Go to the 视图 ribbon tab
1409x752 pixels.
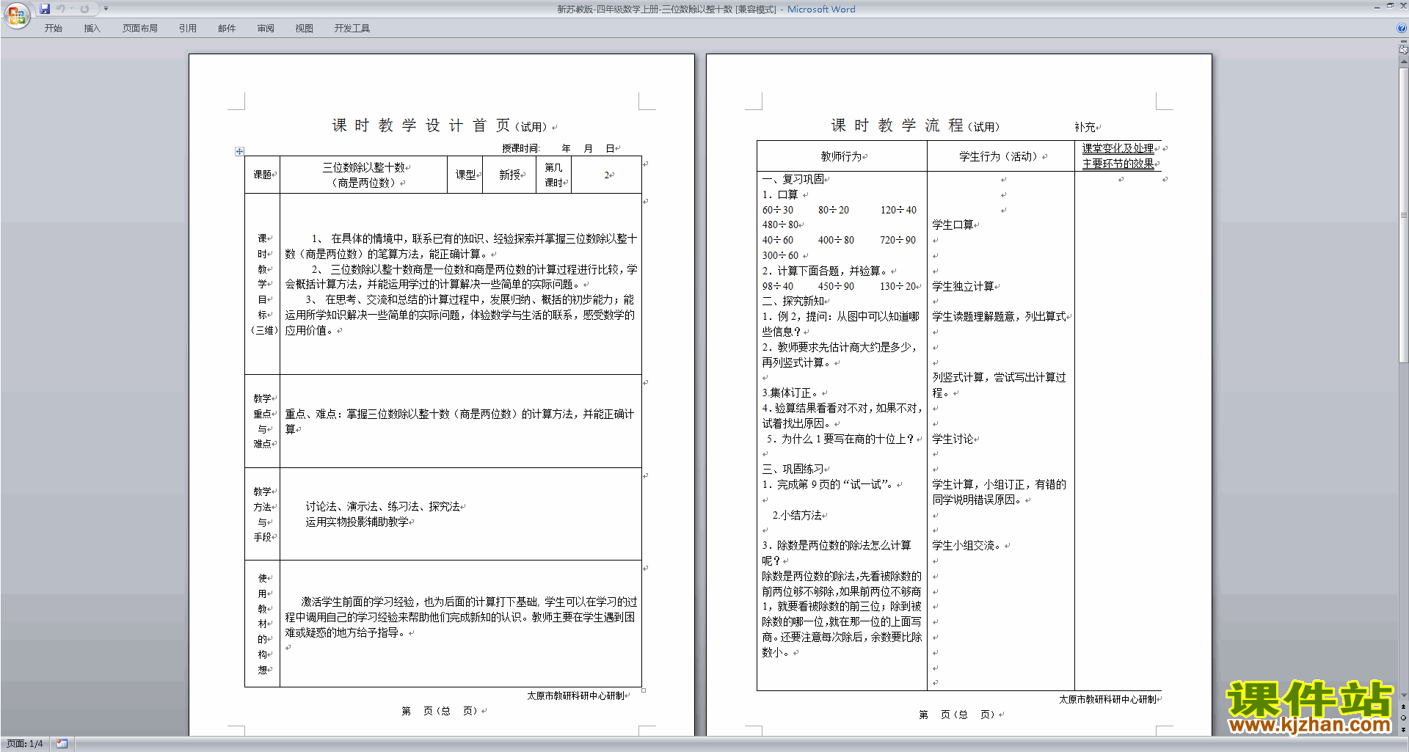[x=304, y=29]
